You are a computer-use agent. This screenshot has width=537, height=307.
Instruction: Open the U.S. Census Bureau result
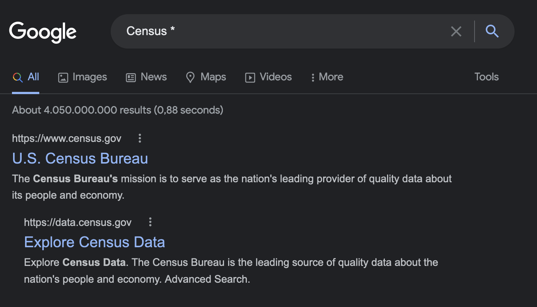click(x=80, y=158)
